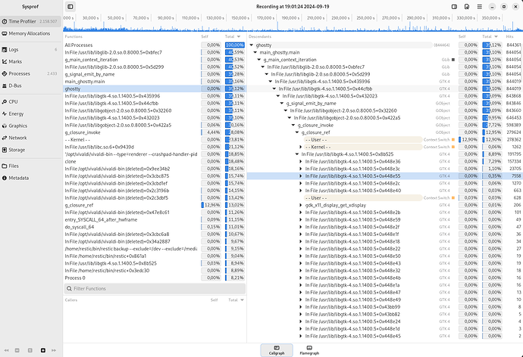The width and height of the screenshot is (523, 357).
Task: Select g_closure_ref in Functions list
Action: pos(155,205)
